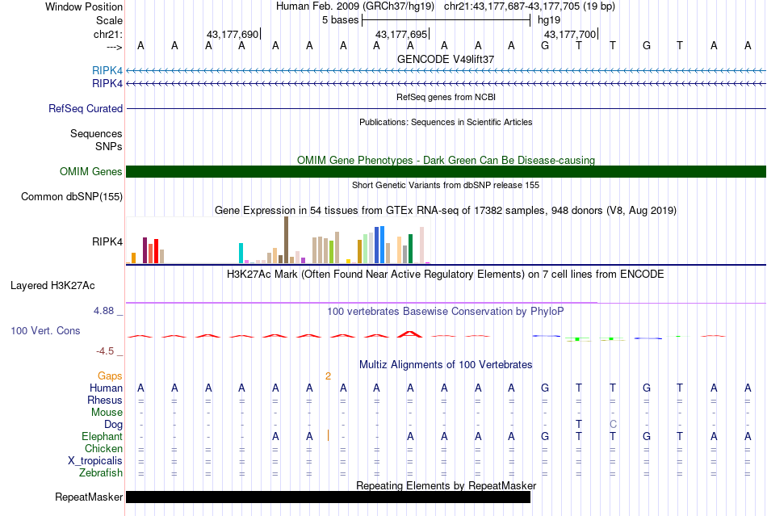Click the orange Gaps label
This screenshot has width=767, height=516.
[x=110, y=375]
